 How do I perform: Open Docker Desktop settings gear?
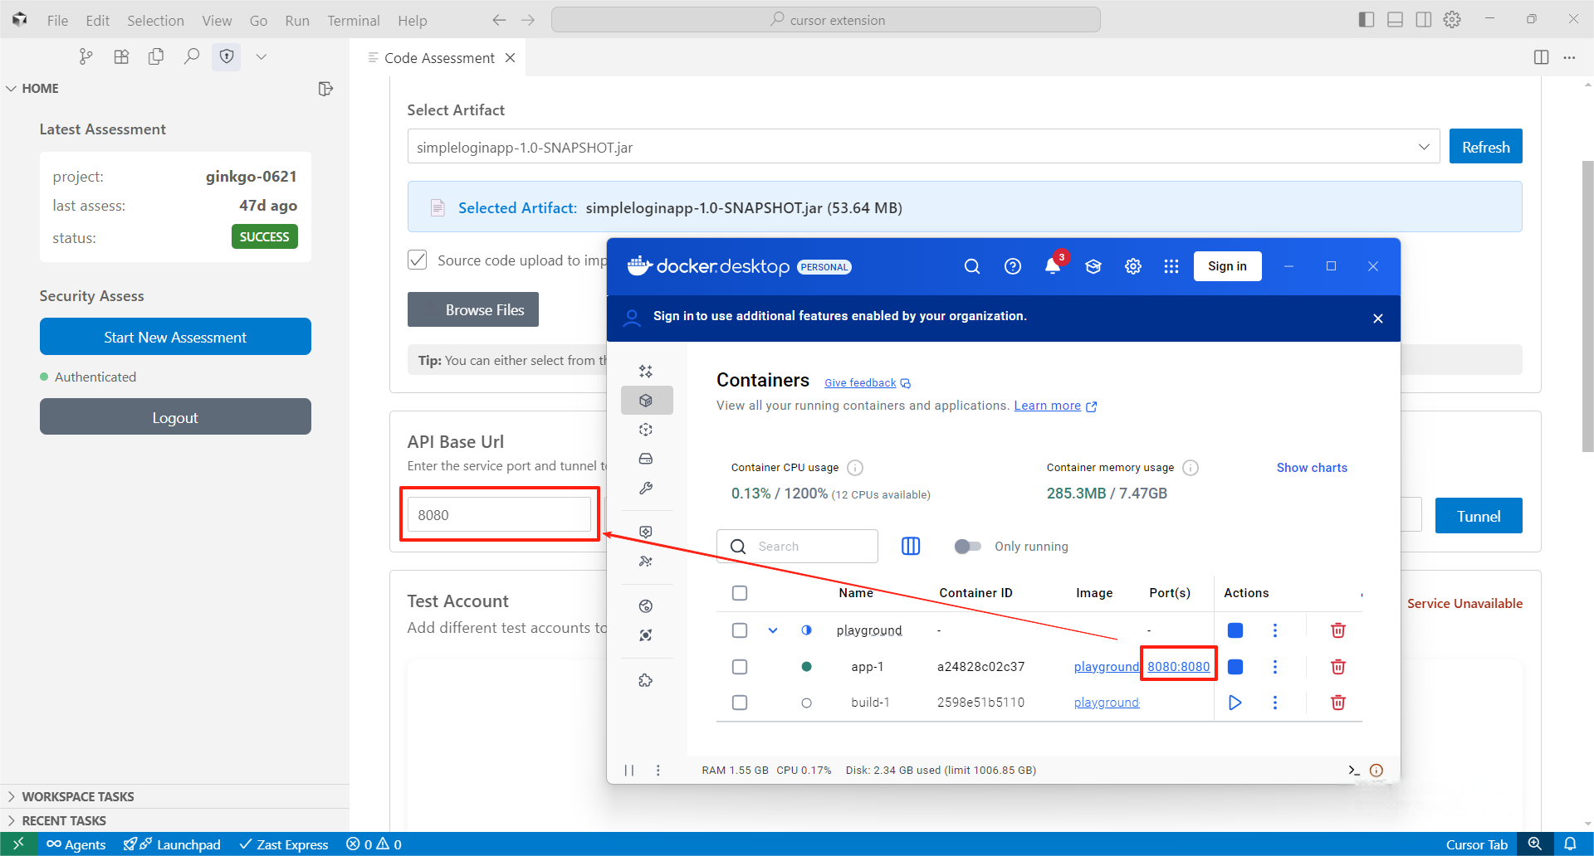click(x=1133, y=266)
